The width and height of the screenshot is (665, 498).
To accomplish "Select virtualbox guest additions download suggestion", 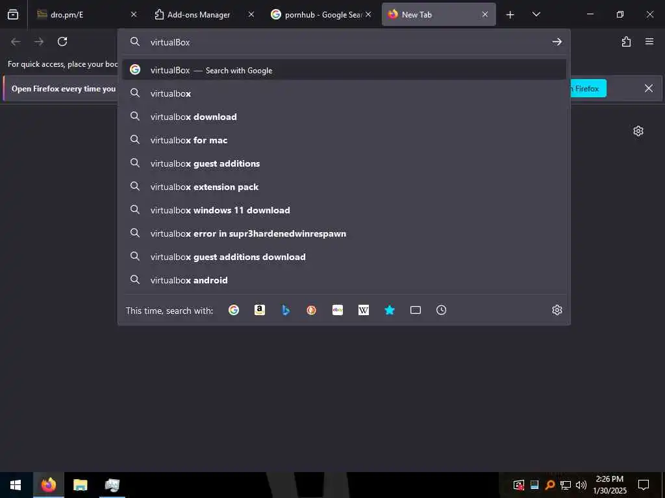I will tap(344, 257).
